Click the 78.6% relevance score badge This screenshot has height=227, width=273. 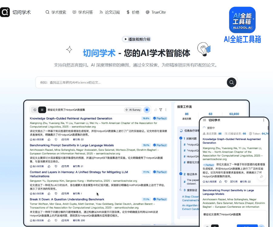(x=146, y=118)
